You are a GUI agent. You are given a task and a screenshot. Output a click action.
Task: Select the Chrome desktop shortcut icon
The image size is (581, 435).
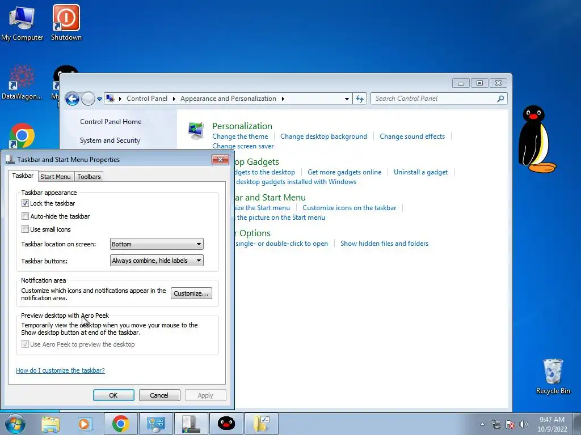pos(22,136)
